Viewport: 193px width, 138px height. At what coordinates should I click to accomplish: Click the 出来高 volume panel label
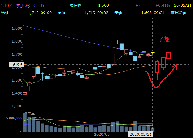tap(29, 113)
